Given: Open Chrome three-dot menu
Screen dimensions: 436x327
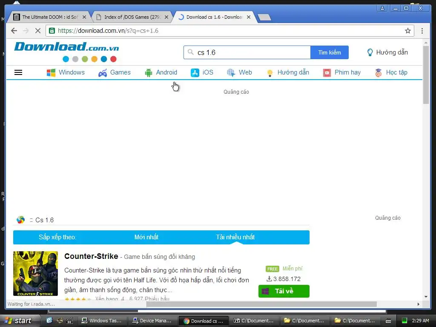Looking at the screenshot, I should coord(422,31).
